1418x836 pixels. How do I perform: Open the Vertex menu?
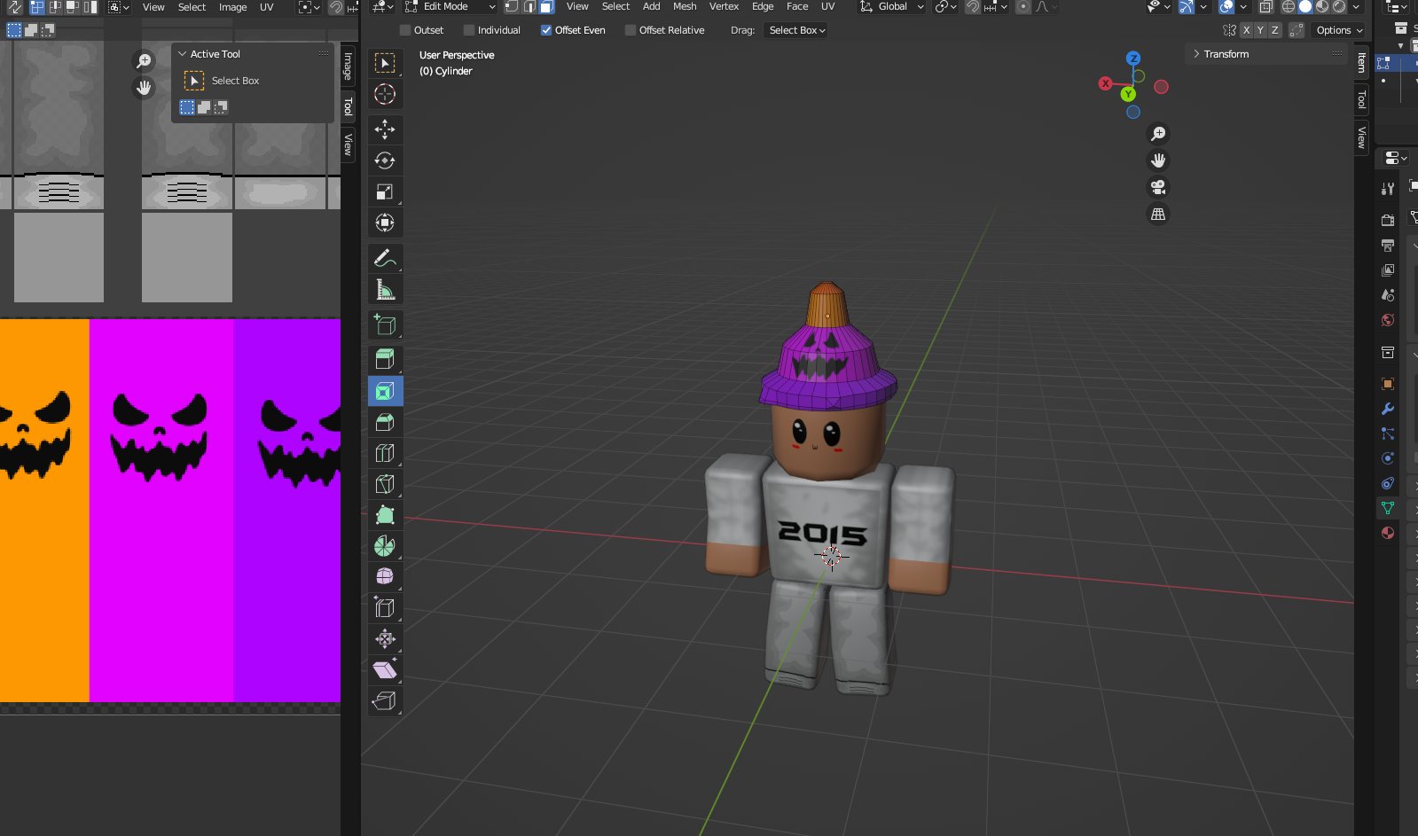[724, 6]
